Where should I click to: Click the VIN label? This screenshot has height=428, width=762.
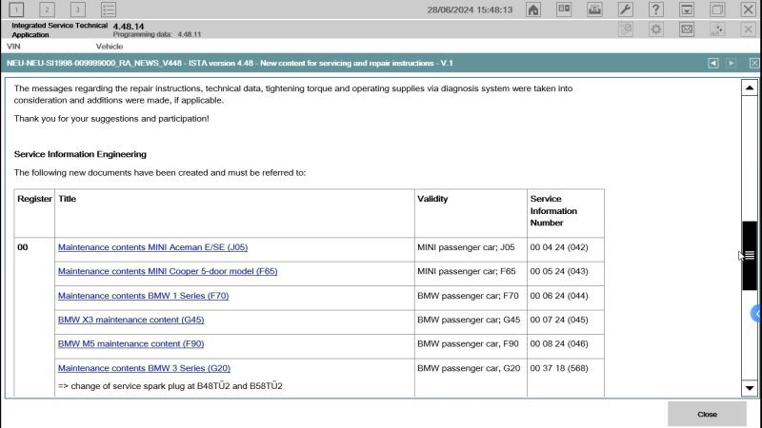(13, 47)
